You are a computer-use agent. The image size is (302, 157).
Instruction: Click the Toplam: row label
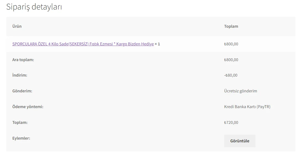[20, 123]
